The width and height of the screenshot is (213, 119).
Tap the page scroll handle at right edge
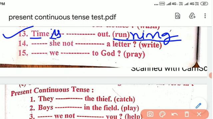(x=211, y=75)
